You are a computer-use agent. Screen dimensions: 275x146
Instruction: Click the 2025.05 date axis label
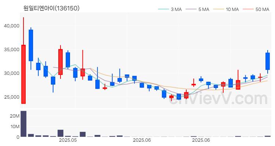pos(68,140)
